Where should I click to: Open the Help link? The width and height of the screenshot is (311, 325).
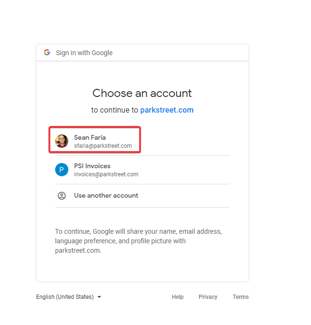178,297
